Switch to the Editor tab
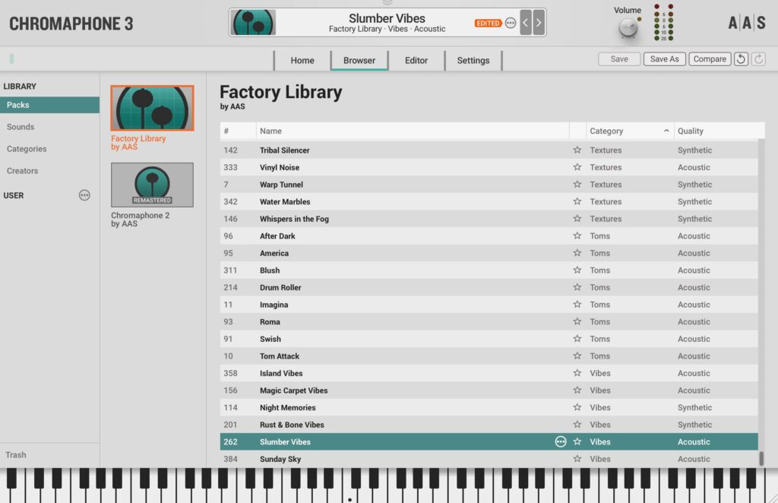 pos(416,61)
